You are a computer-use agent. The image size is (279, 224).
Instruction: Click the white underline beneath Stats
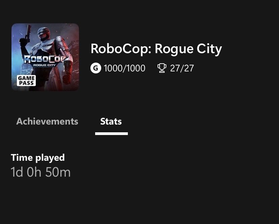[x=111, y=134]
